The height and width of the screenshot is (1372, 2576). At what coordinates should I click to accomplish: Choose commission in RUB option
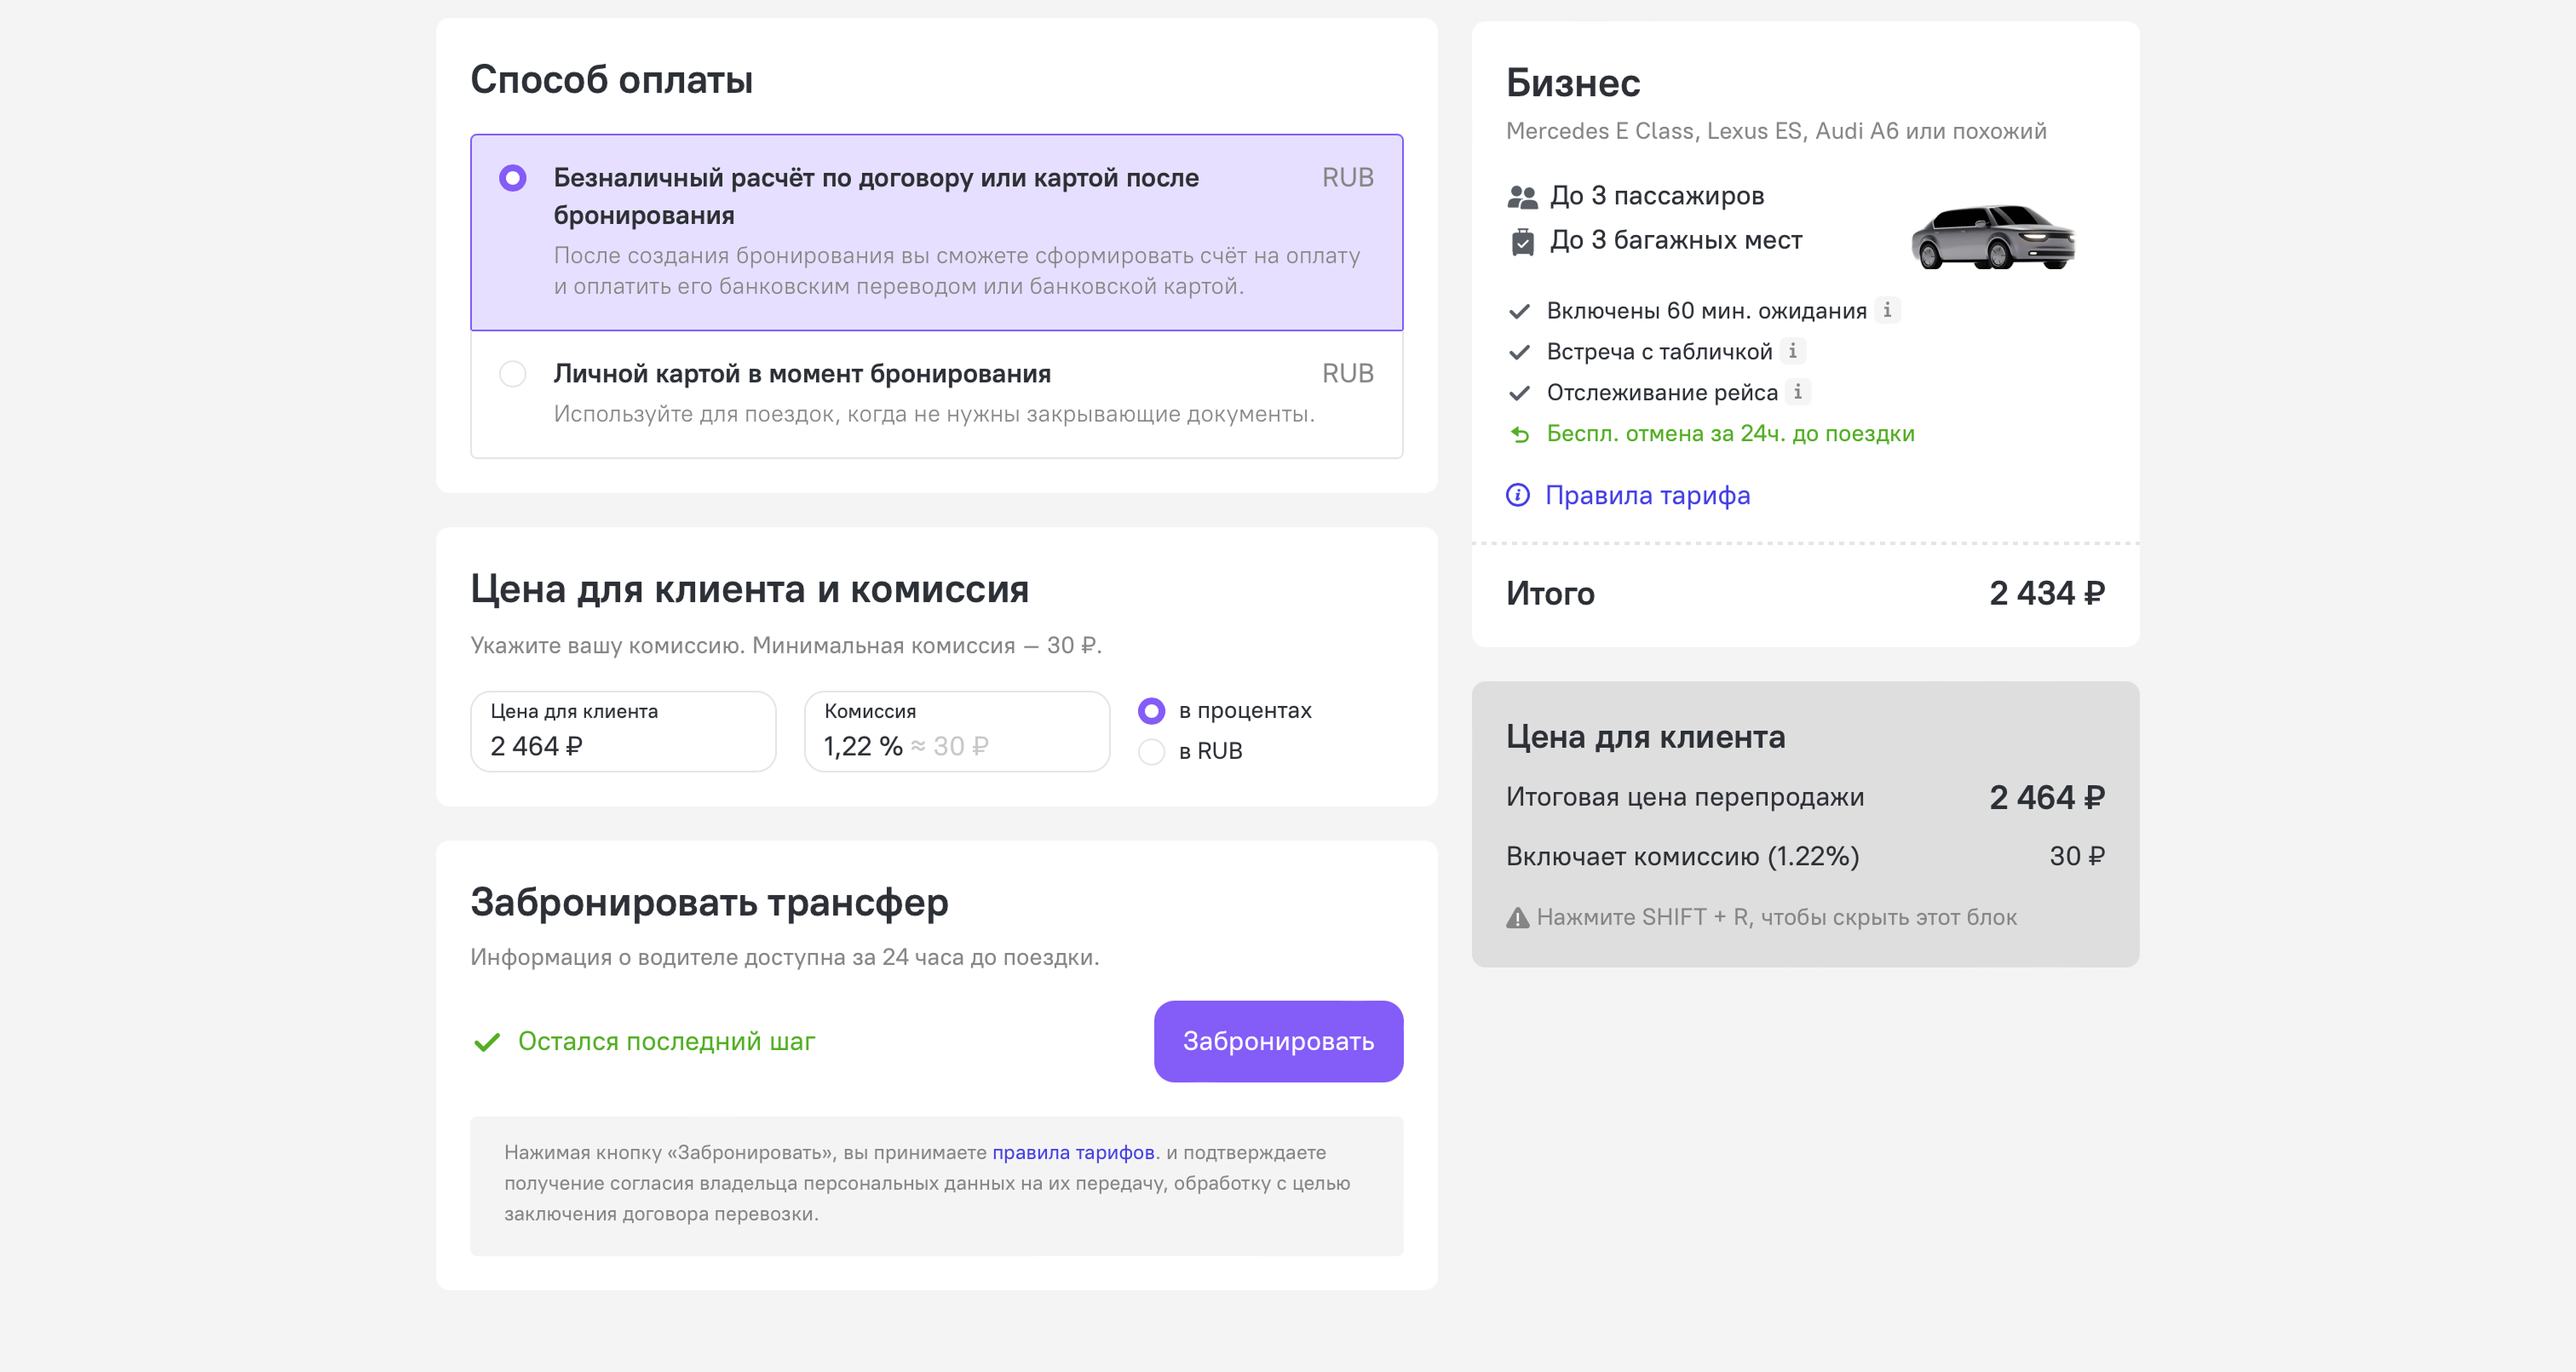coord(1151,751)
